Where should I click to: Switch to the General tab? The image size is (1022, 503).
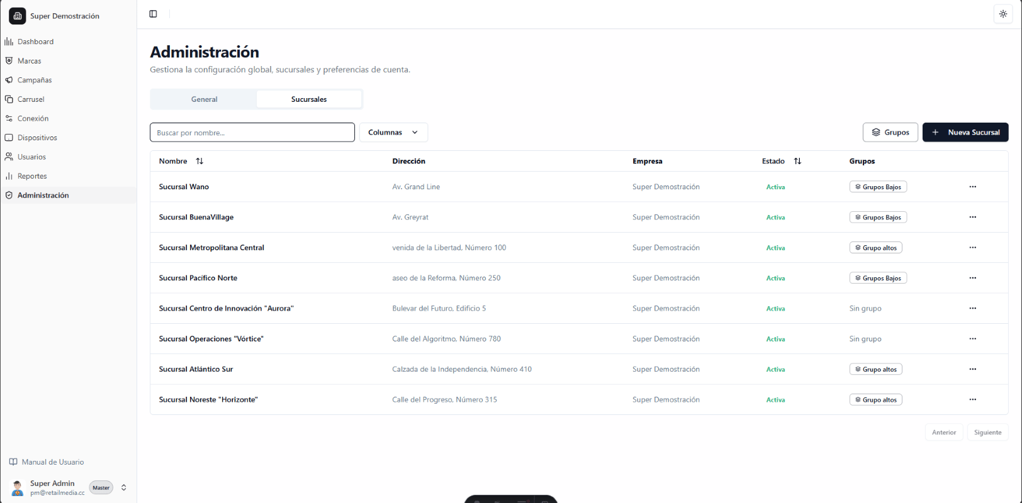[204, 99]
